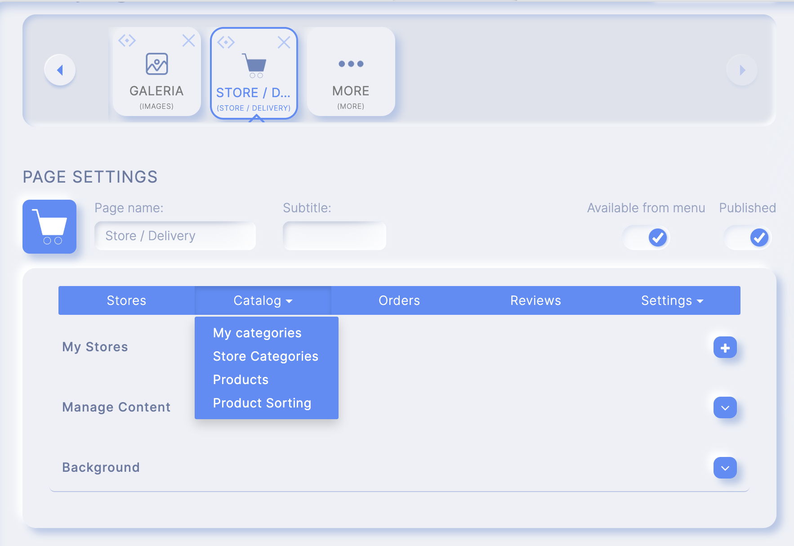Screen dimensions: 794x546
Task: Open the Catalog dropdown tab
Action: point(263,300)
